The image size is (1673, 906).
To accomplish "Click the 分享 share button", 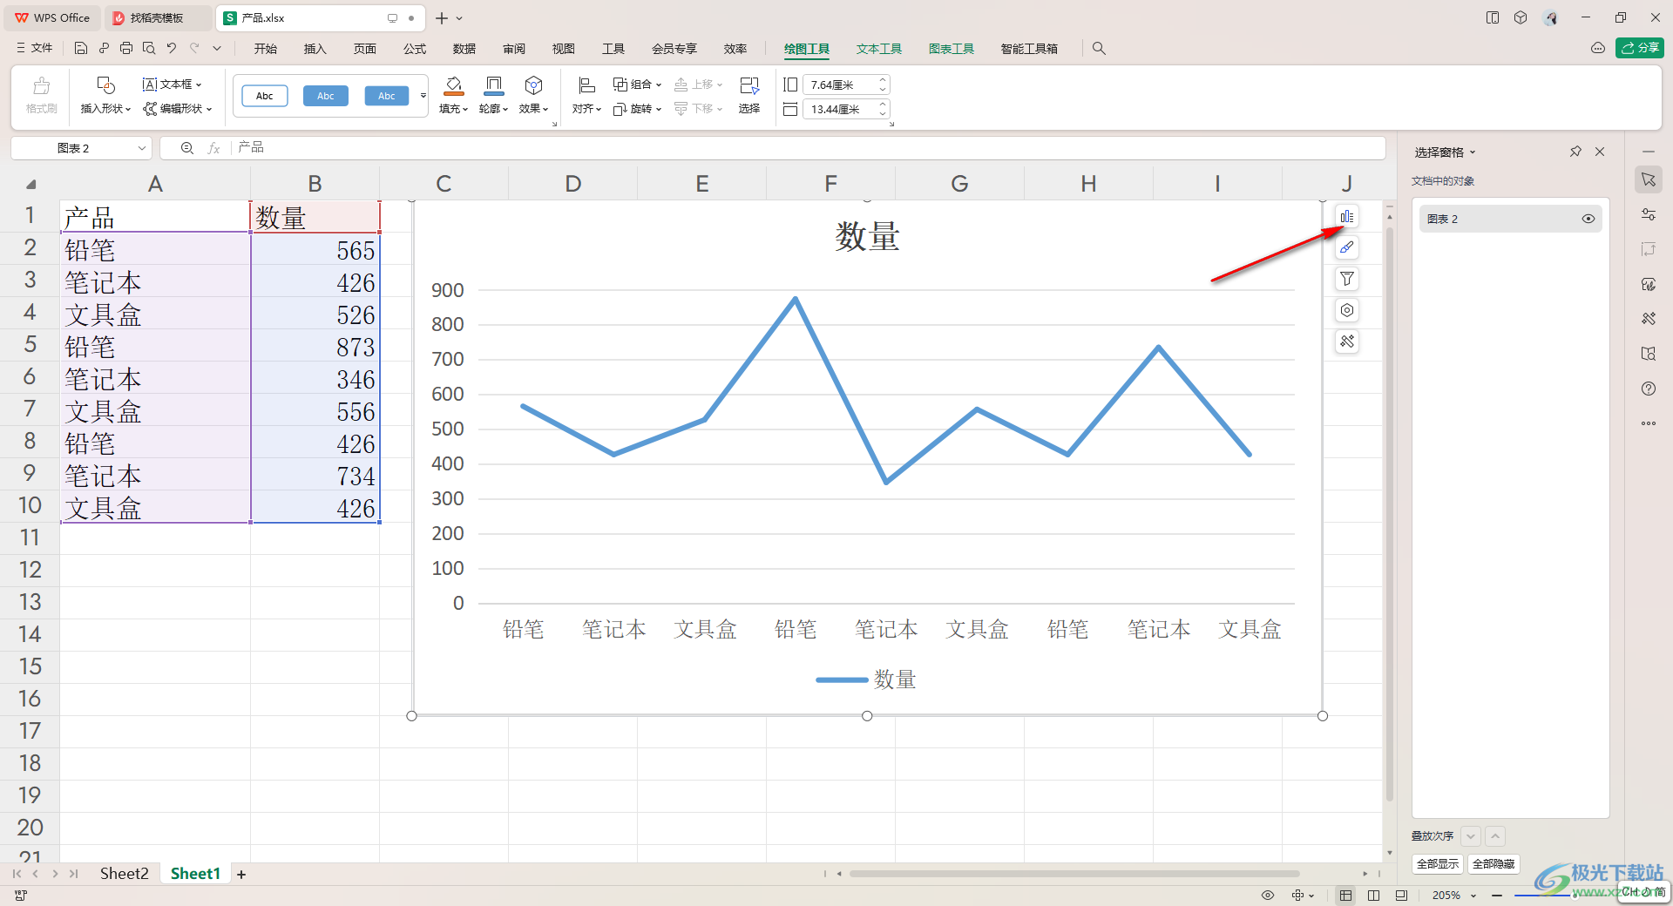I will click(x=1640, y=48).
